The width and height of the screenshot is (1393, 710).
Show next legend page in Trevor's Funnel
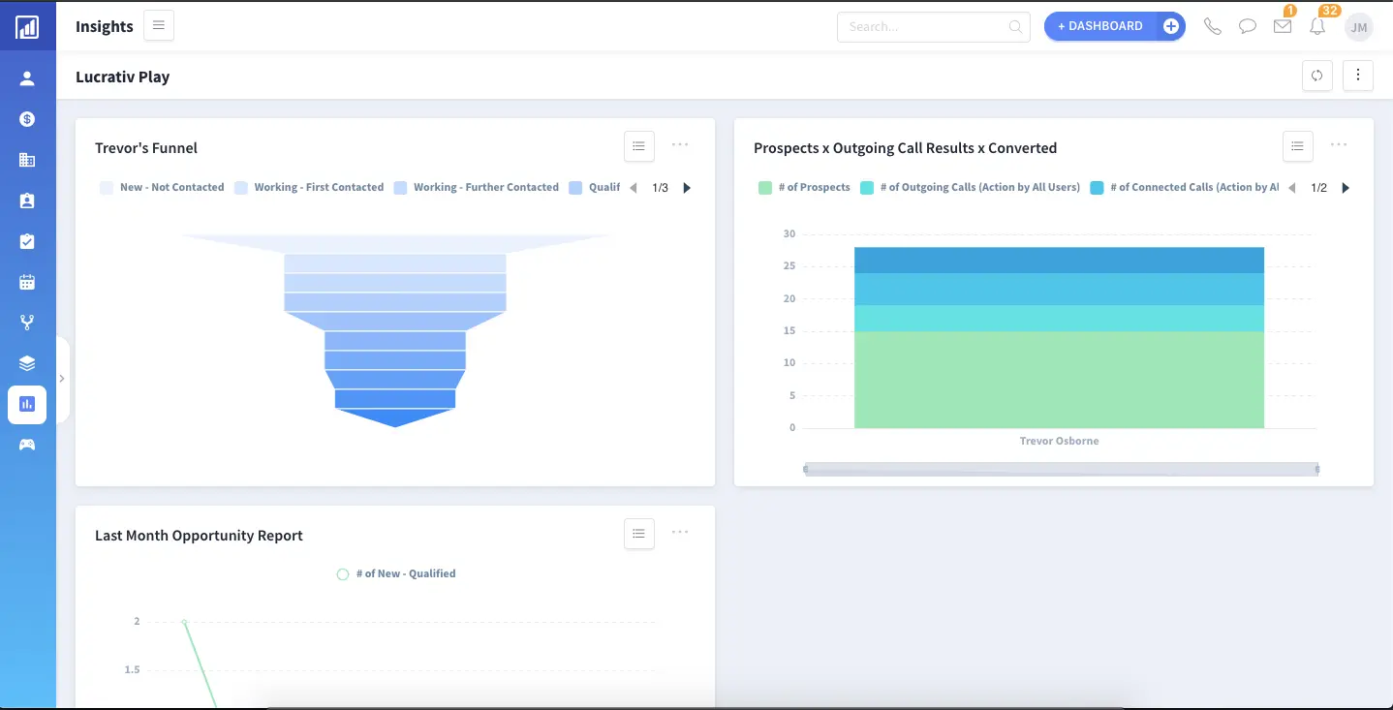pyautogui.click(x=687, y=188)
